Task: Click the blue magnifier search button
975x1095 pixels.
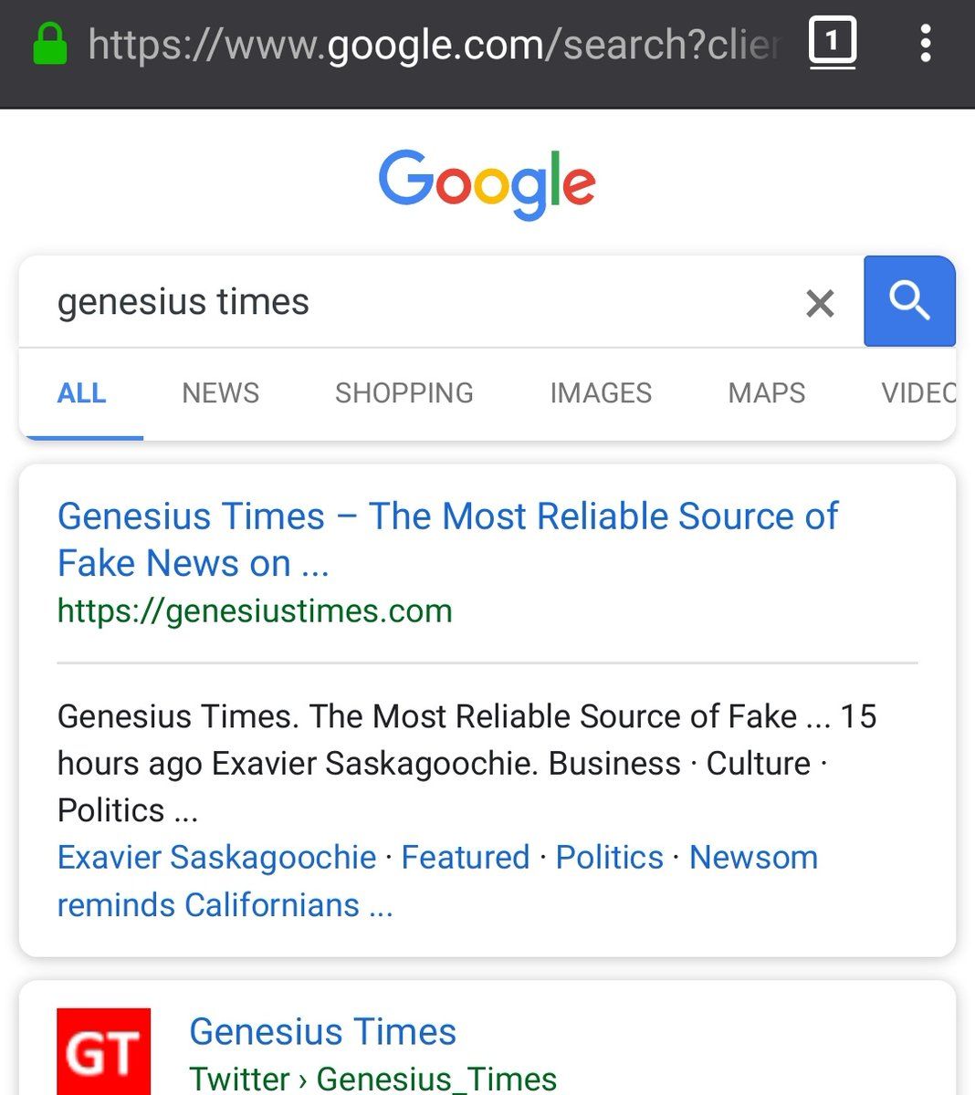Action: pos(909,301)
